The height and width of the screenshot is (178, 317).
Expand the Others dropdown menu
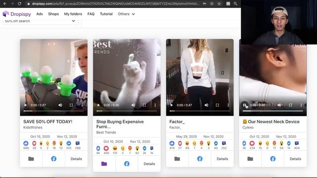coord(126,14)
